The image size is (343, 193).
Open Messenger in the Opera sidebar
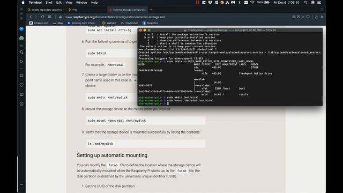point(21,29)
